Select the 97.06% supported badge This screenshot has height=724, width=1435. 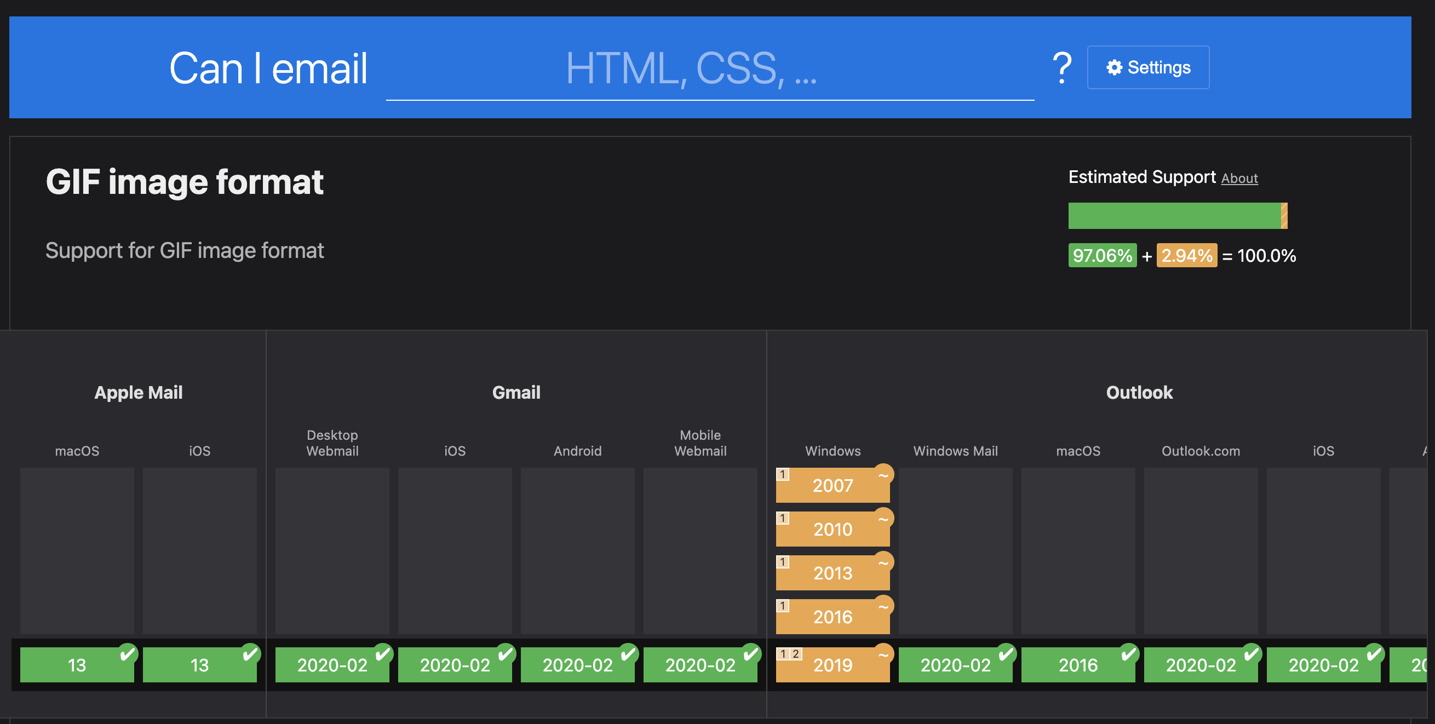[x=1103, y=256]
